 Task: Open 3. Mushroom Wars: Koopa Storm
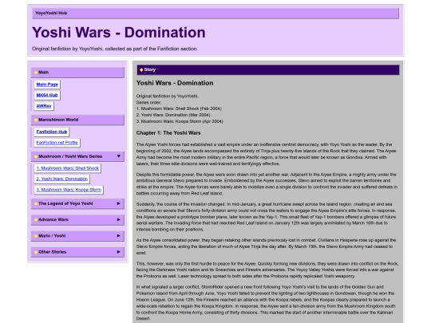pos(69,189)
